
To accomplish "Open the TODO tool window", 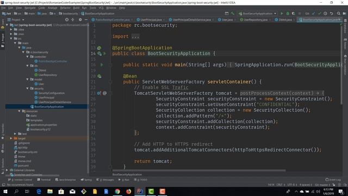I will click(x=141, y=180).
